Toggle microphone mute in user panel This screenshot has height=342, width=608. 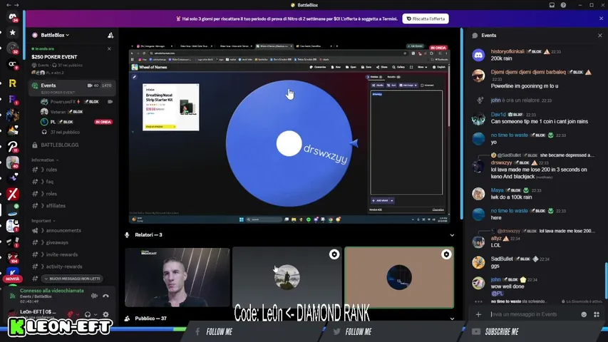(x=70, y=314)
